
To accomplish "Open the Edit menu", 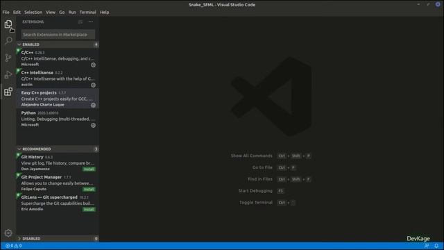I will coord(17,12).
